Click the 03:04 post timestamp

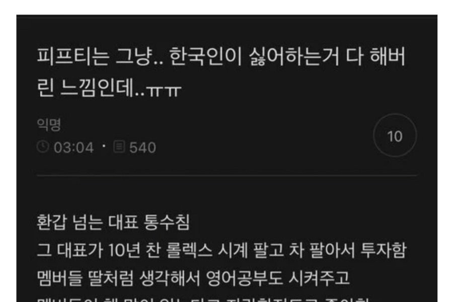click(x=73, y=147)
